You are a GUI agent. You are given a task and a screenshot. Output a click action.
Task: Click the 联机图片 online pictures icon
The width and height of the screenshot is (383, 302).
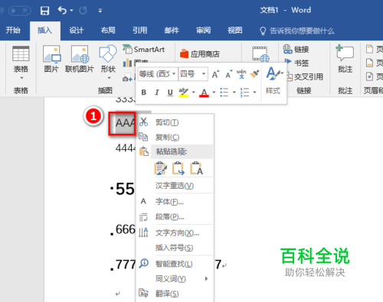[x=80, y=59]
